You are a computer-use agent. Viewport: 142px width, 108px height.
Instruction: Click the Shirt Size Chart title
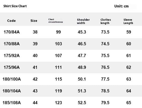click(15, 6)
